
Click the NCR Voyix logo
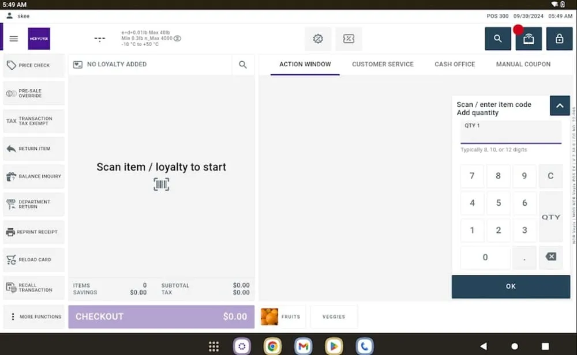pyautogui.click(x=38, y=39)
